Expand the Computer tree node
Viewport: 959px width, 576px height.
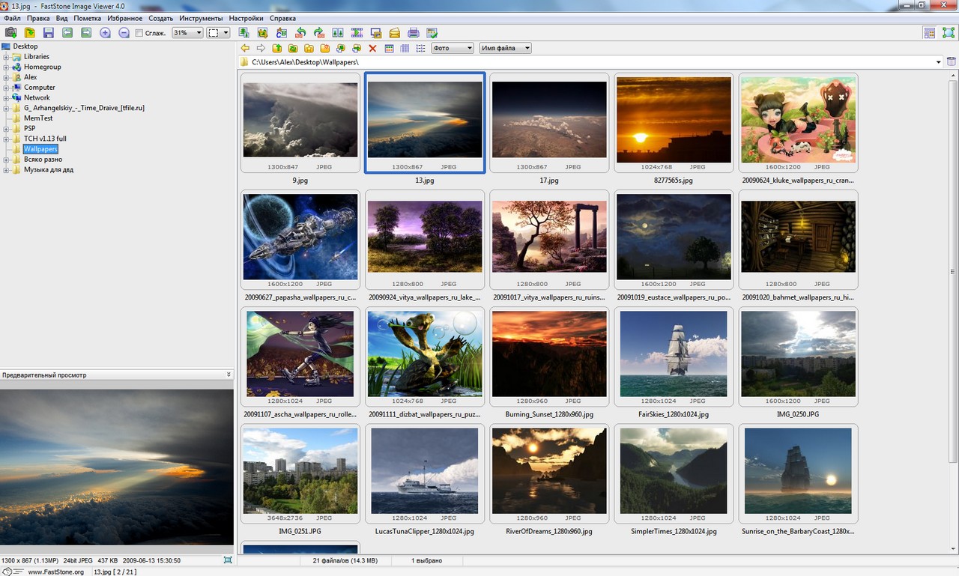click(6, 88)
